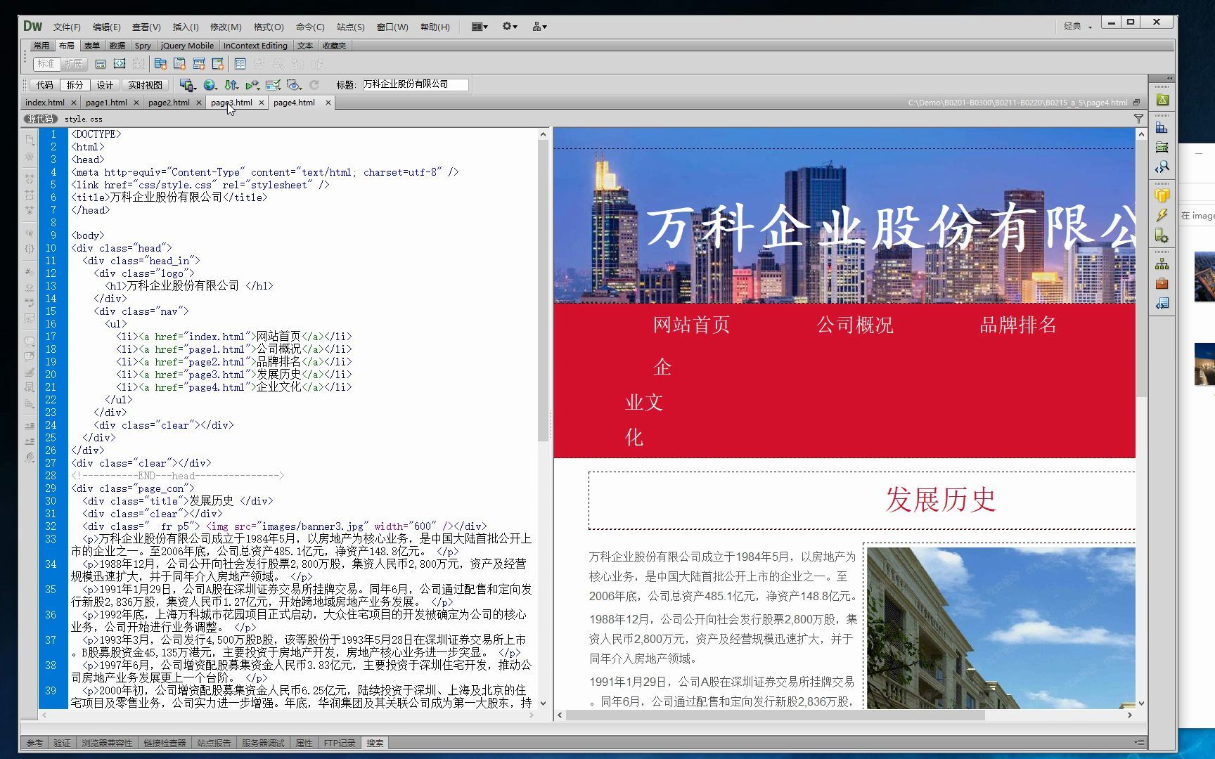This screenshot has width=1215, height=759.
Task: Open the Multiscreen preview dropdown
Action: tap(187, 85)
